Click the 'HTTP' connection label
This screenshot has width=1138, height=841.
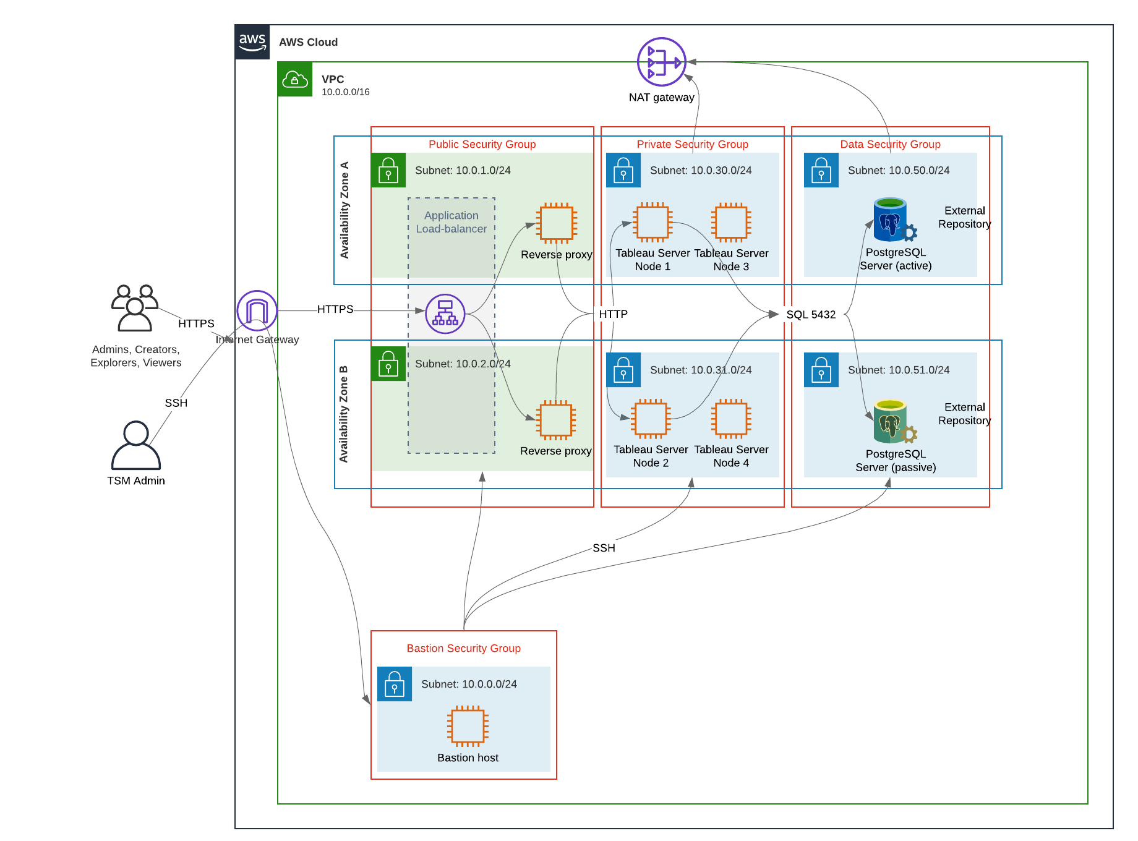613,314
